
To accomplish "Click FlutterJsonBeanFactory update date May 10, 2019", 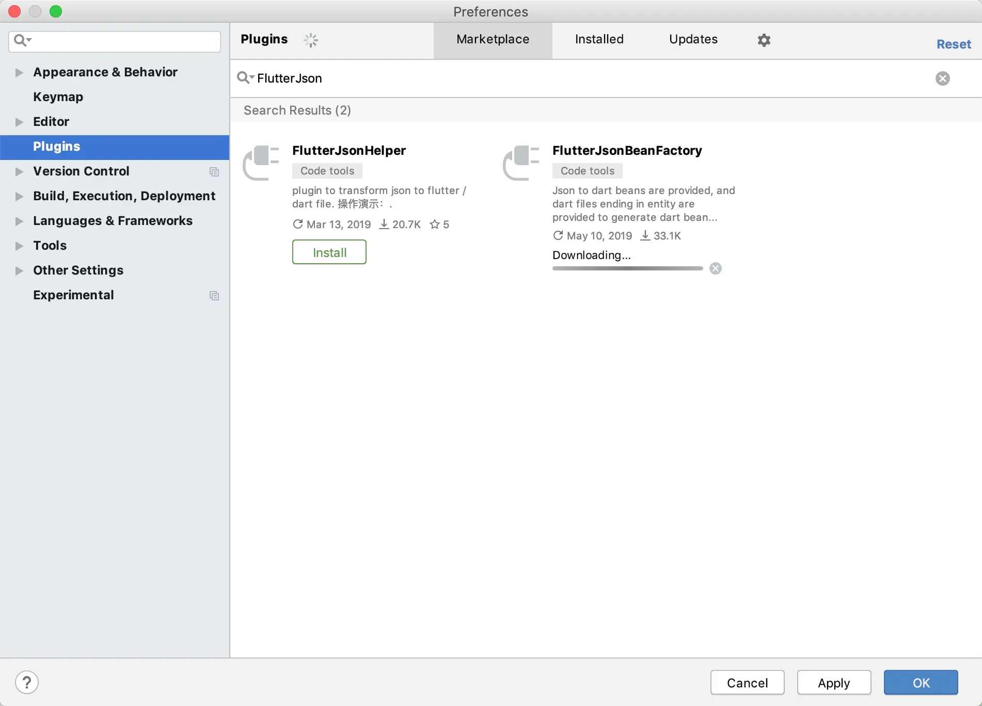I will [x=593, y=236].
